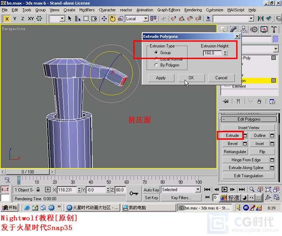Click the time slider 0 / 100 handle
This screenshot has height=236, width=282.
point(28,172)
